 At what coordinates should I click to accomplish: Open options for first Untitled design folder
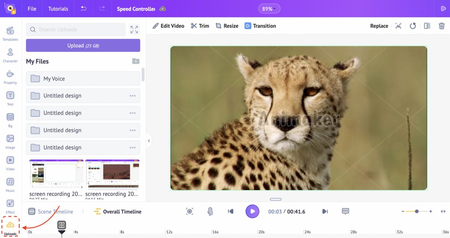pos(133,96)
